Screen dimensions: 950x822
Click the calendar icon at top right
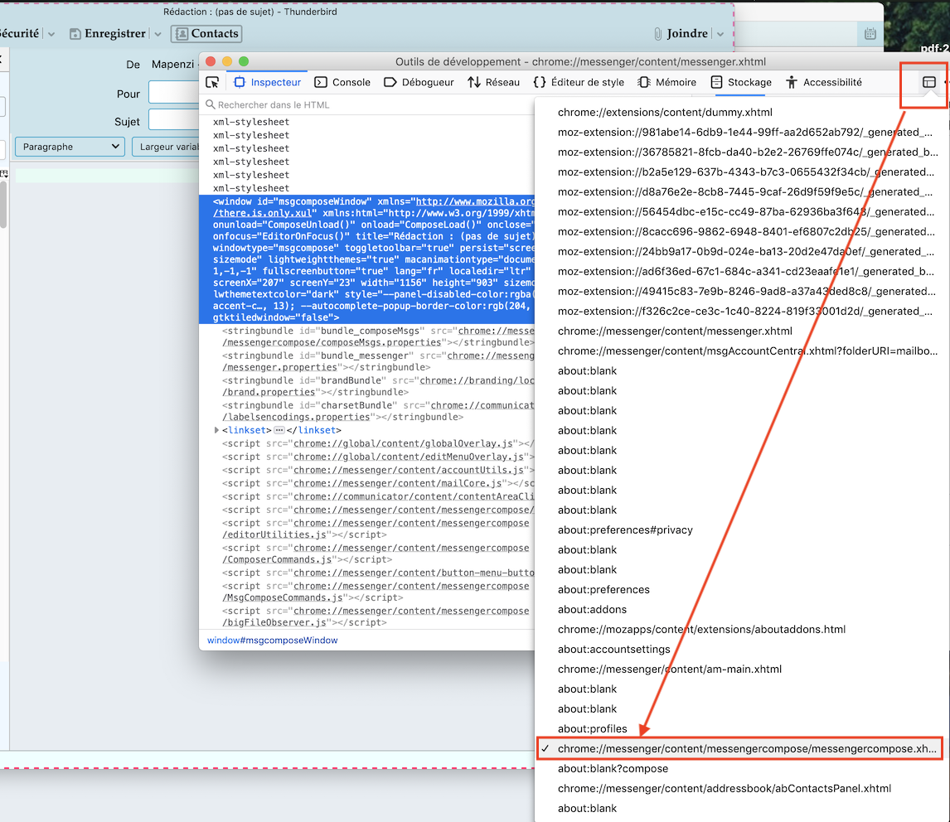[x=870, y=34]
